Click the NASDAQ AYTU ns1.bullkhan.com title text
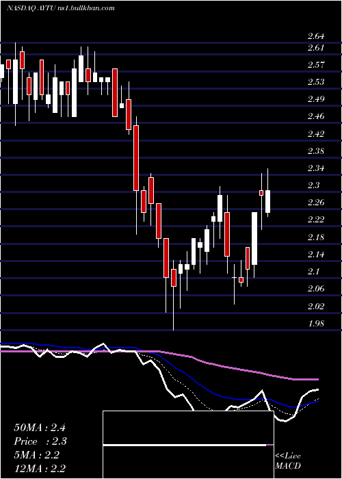Viewport: 342px width, 479px height. (x=61, y=8)
